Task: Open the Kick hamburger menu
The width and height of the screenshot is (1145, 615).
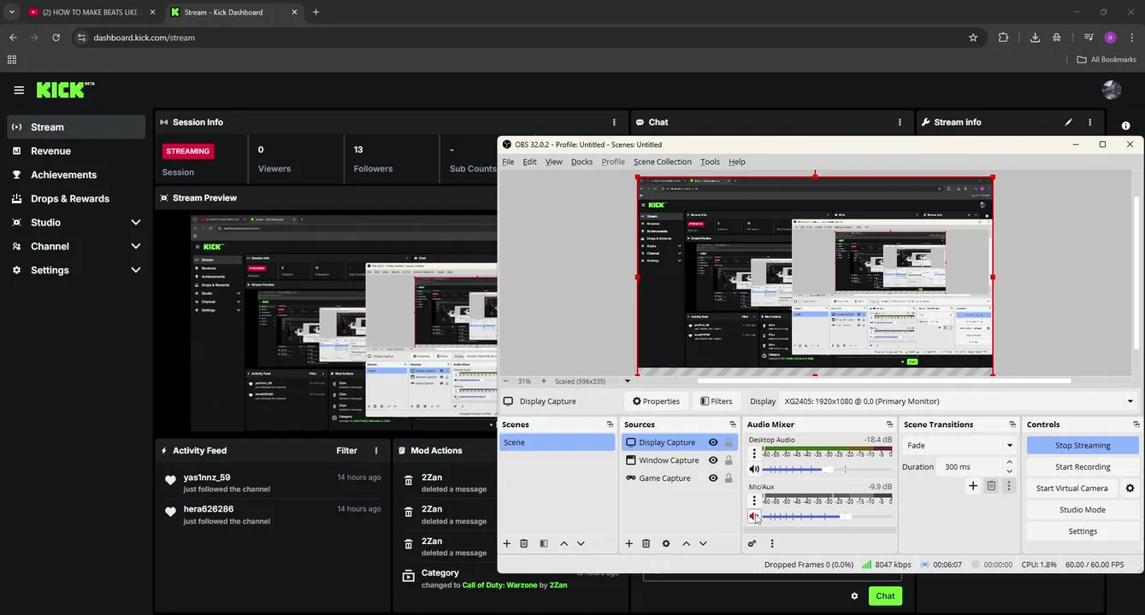Action: (x=19, y=90)
